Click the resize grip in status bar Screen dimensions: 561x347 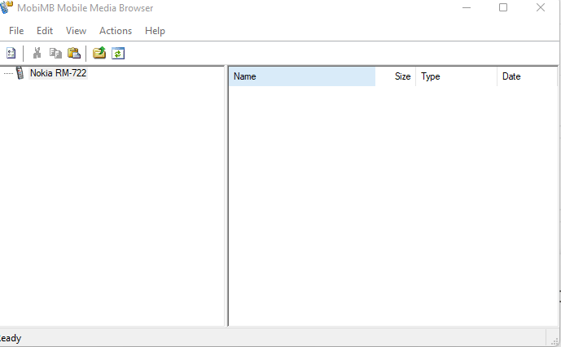(554, 341)
